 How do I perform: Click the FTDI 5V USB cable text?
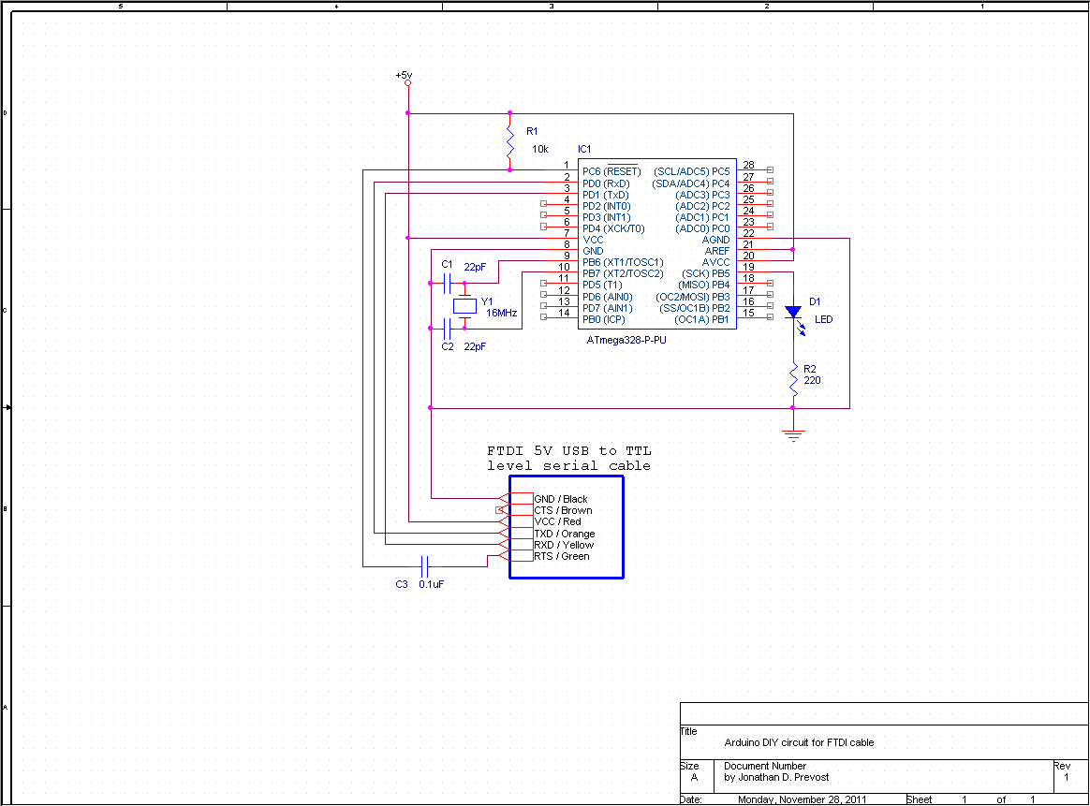[569, 459]
